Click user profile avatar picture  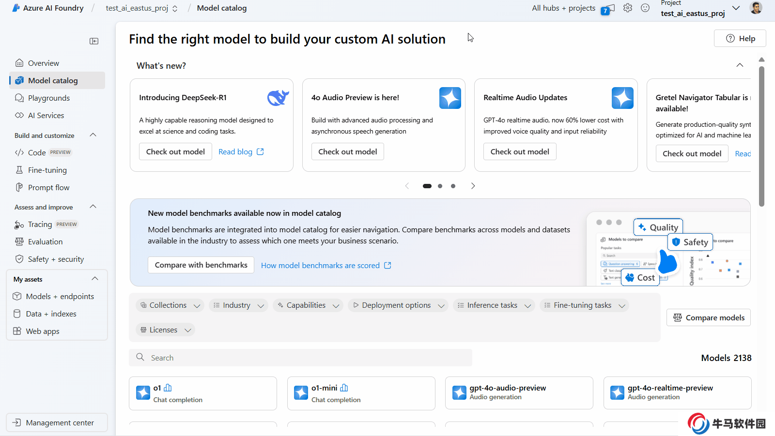click(x=756, y=8)
